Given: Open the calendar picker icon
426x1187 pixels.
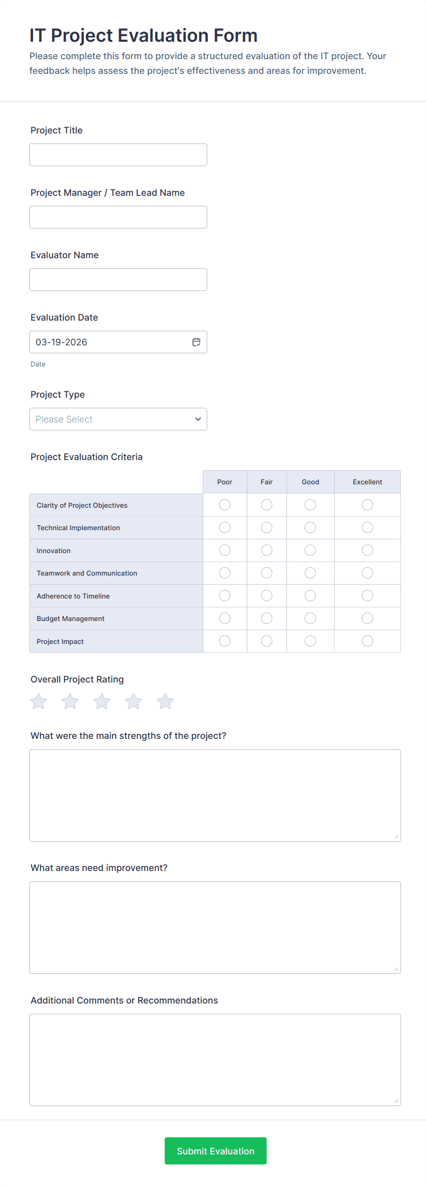Looking at the screenshot, I should [197, 342].
